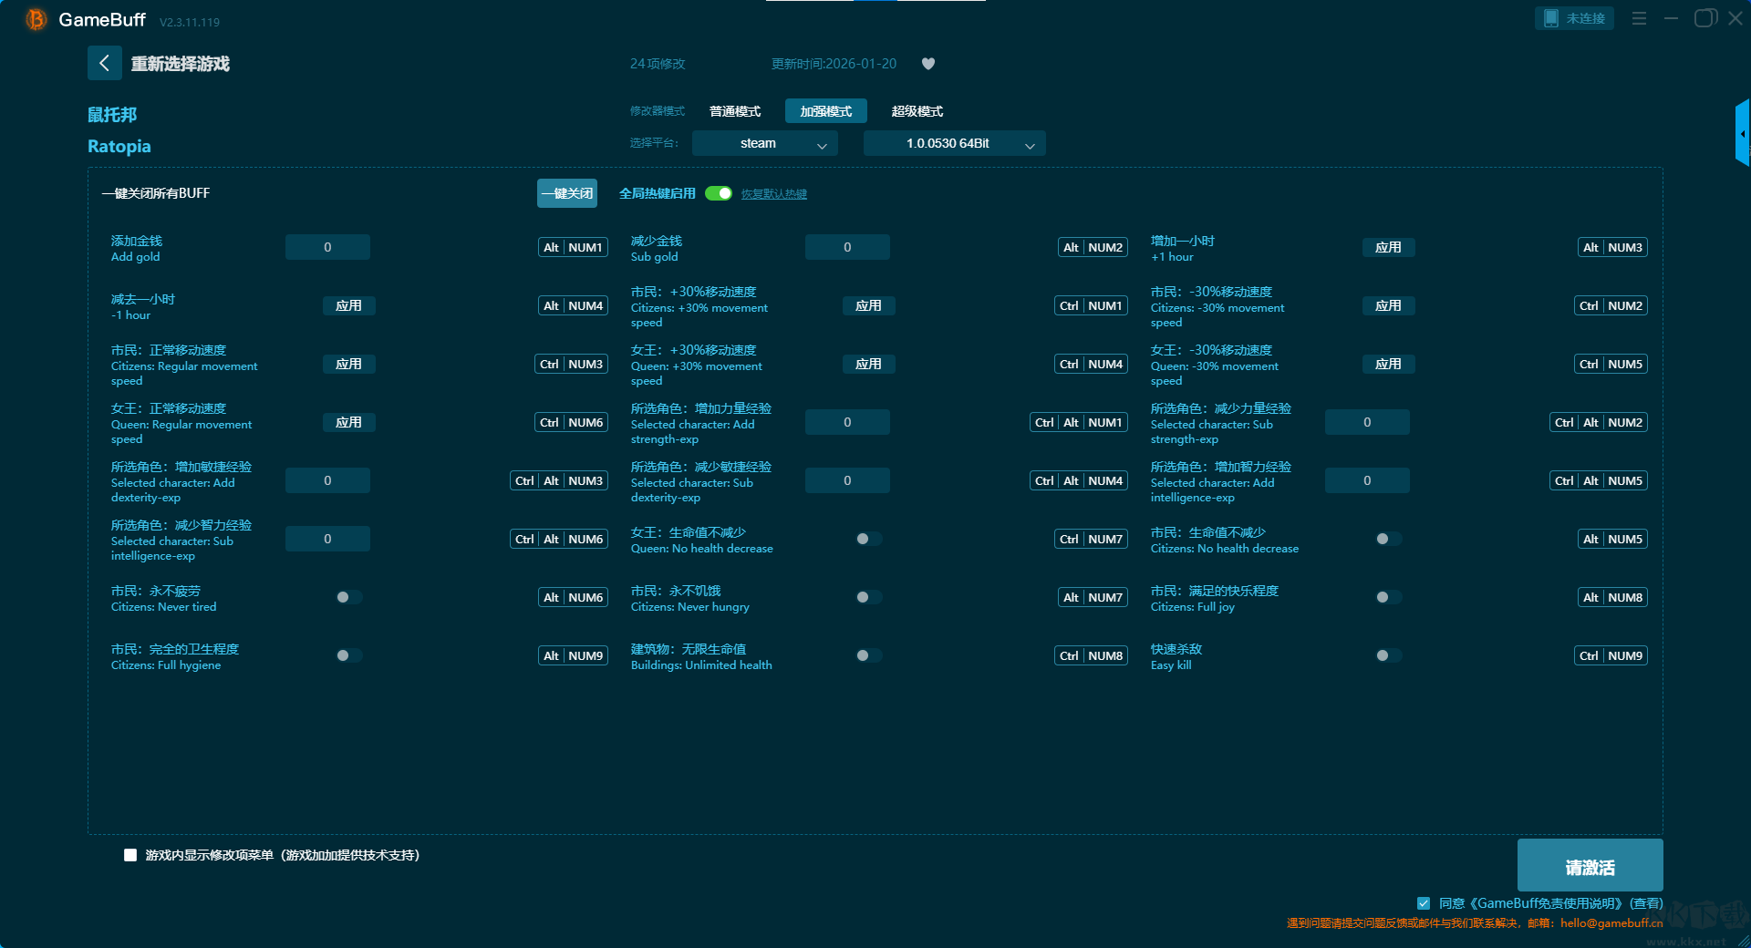Toggle Citizens: Never tired switch

point(348,598)
